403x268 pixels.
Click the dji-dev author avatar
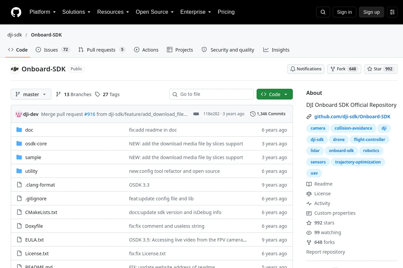point(19,114)
